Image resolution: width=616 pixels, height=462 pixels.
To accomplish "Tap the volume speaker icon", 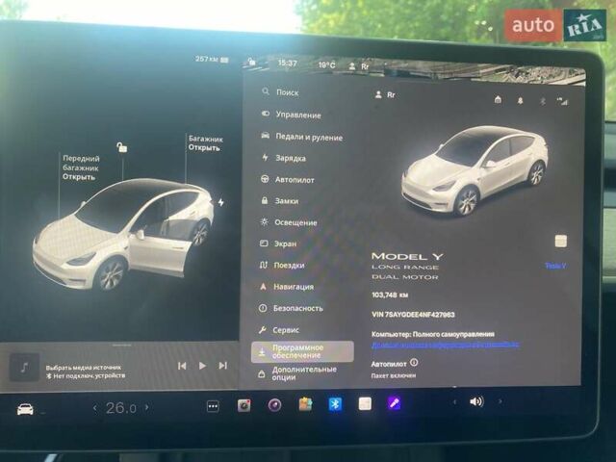I will pyautogui.click(x=475, y=401).
